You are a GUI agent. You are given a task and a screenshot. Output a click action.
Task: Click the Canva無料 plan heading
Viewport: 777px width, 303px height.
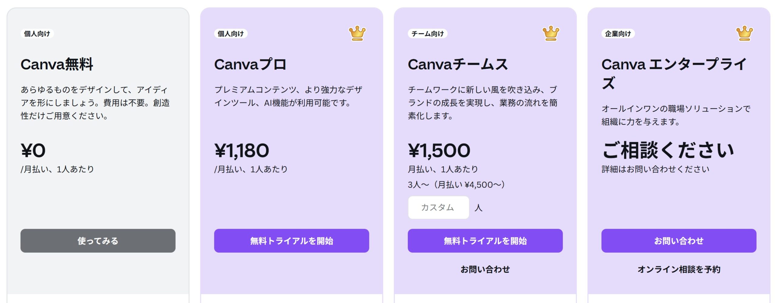coord(57,64)
